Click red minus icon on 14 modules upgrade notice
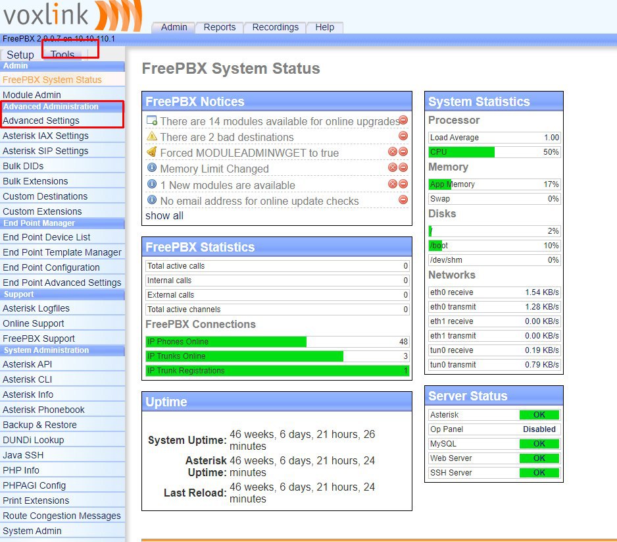 click(403, 120)
